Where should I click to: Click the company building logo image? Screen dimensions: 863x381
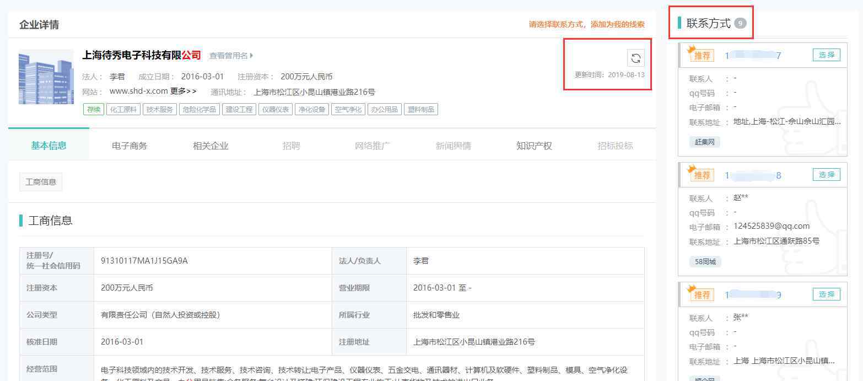[46, 77]
